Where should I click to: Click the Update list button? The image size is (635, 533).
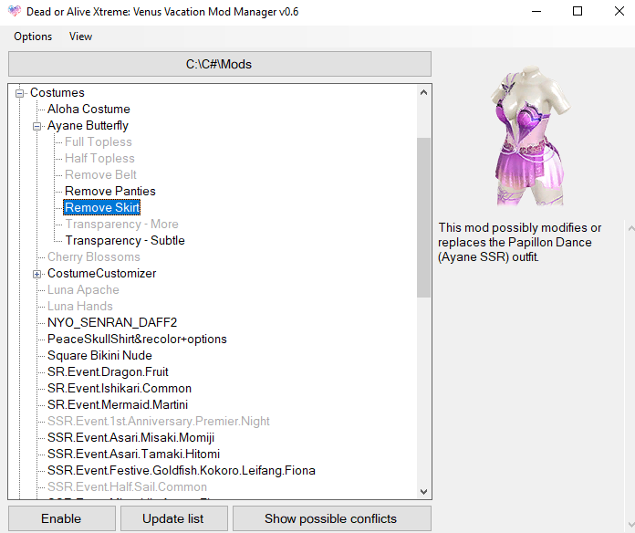[173, 518]
